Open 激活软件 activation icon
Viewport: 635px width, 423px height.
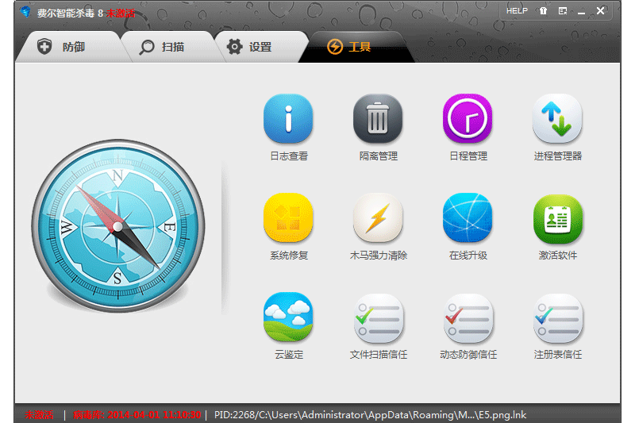click(x=557, y=218)
